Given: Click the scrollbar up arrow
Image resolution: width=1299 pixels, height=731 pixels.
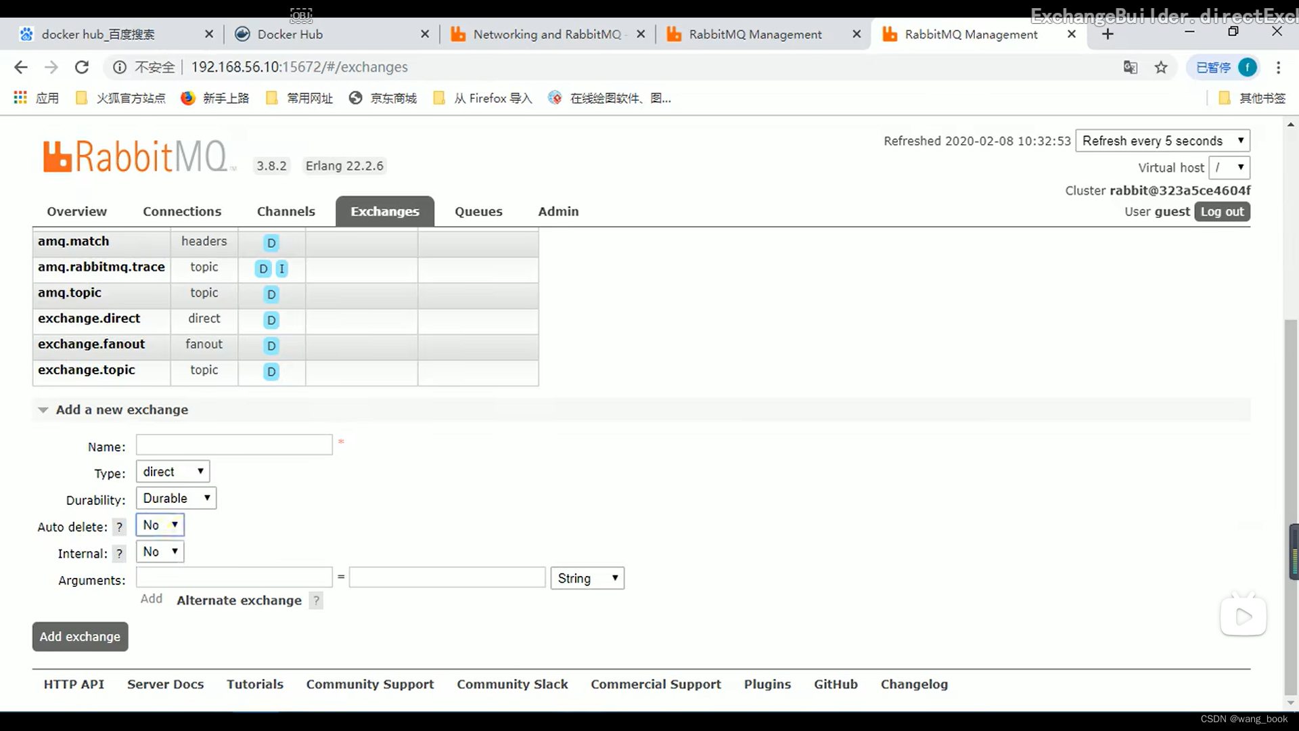Looking at the screenshot, I should coord(1291,125).
